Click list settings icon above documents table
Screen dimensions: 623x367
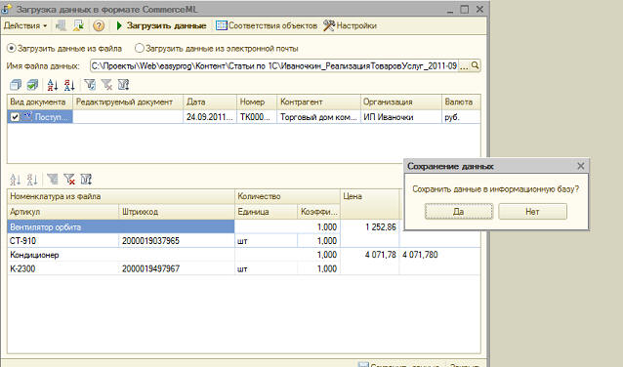(124, 85)
